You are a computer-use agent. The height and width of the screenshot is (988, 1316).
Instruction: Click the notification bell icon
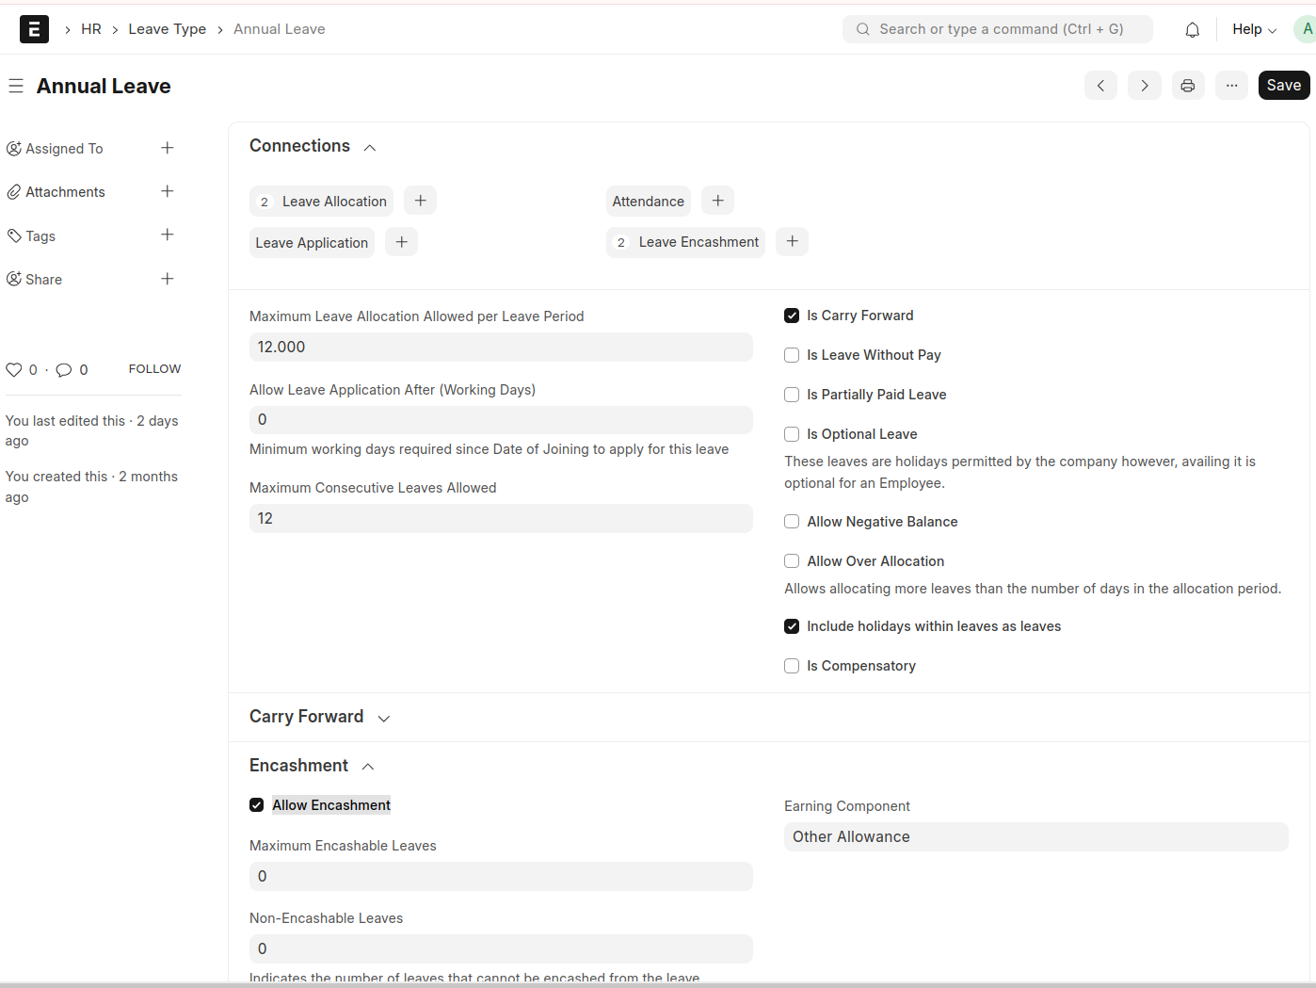click(x=1192, y=30)
